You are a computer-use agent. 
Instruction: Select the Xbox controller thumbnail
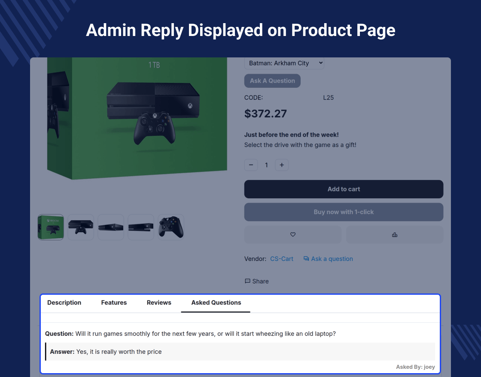click(171, 227)
